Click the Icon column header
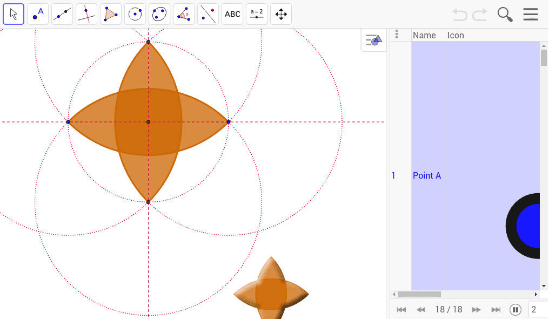549x320 pixels. tap(456, 35)
